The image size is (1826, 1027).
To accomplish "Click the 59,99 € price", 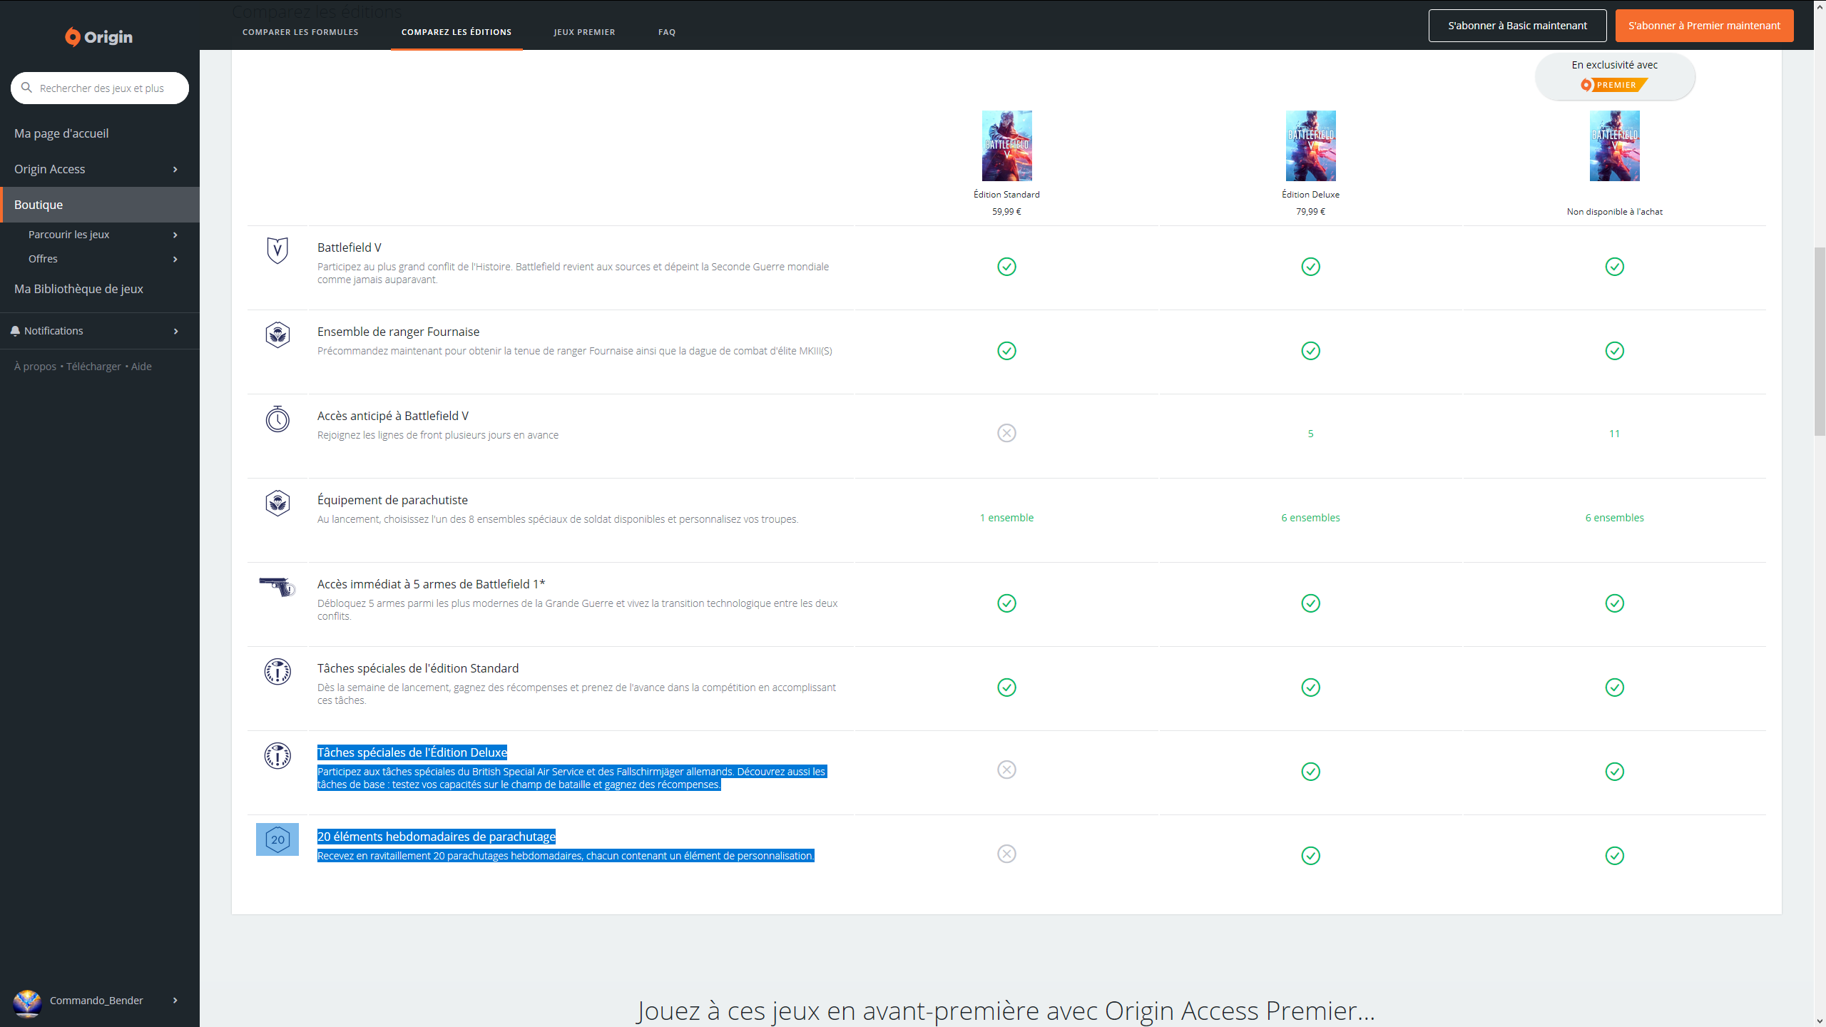I will coord(1006,212).
